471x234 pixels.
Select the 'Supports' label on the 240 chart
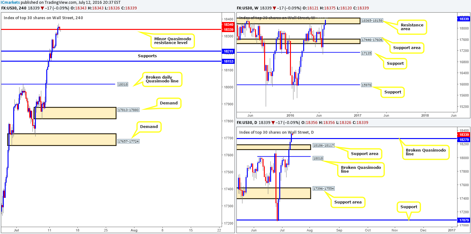tap(147, 56)
